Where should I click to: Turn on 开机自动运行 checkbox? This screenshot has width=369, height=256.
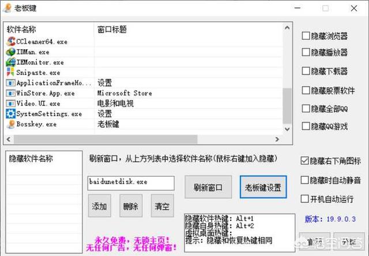[305, 199]
